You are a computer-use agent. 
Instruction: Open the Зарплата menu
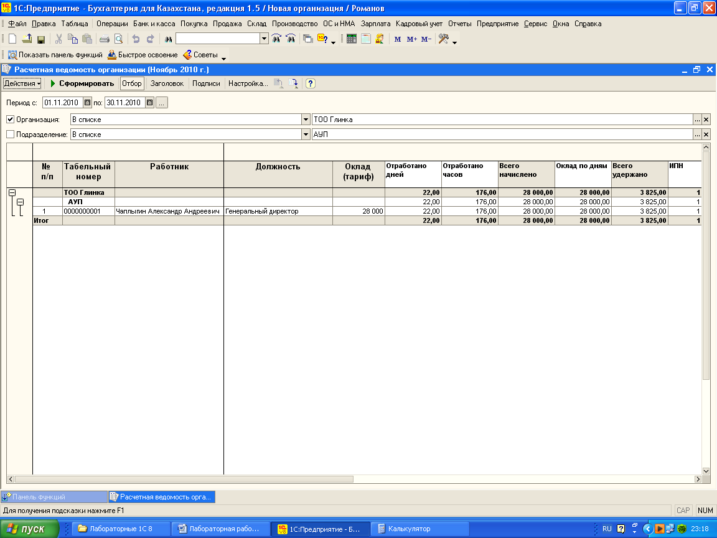[x=375, y=24]
